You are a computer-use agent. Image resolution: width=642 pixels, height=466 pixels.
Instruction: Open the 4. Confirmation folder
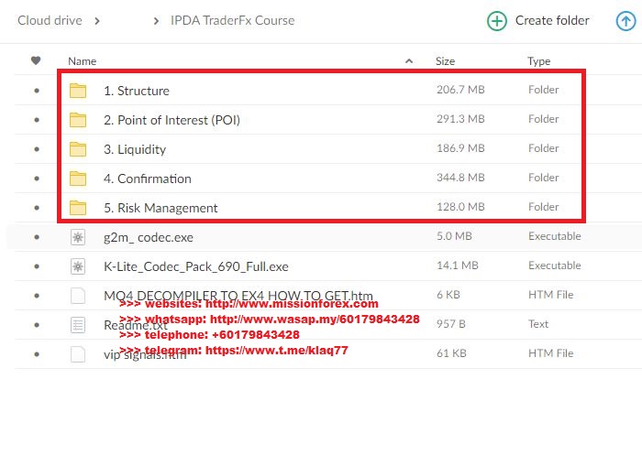(148, 179)
